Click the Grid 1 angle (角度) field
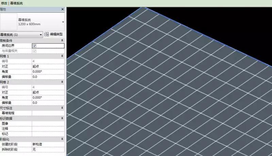Viewport: 272px width, 156px height. pos(48,72)
